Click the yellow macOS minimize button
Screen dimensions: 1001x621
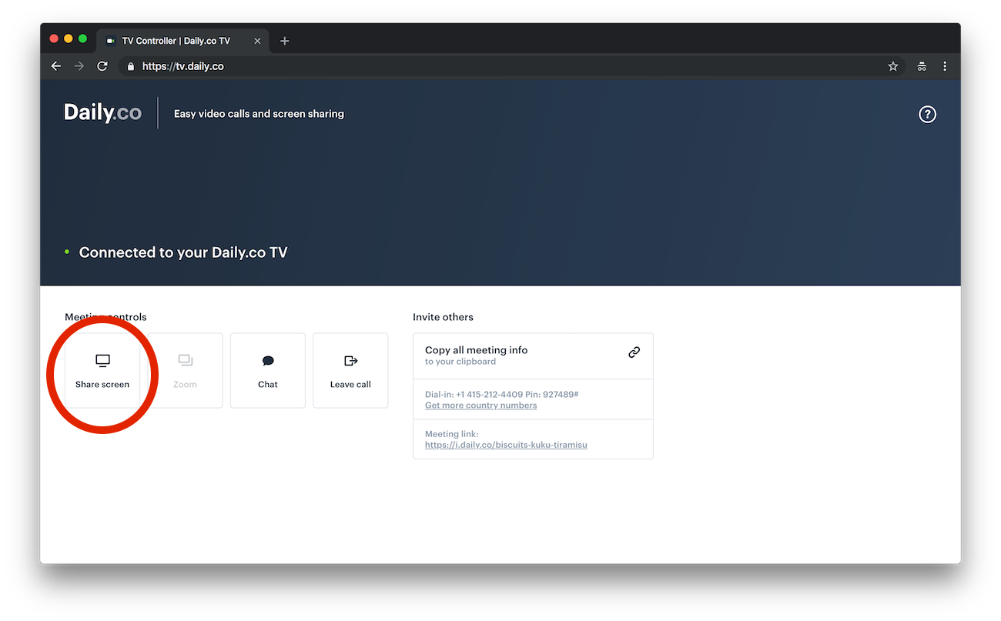pyautogui.click(x=69, y=38)
